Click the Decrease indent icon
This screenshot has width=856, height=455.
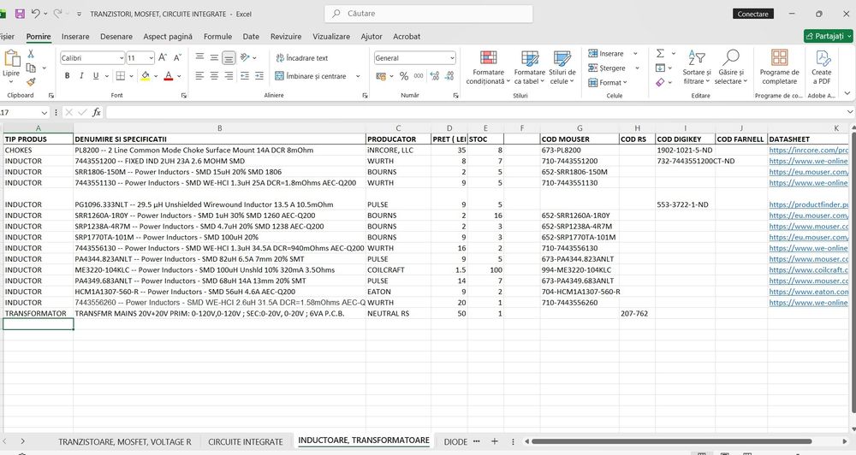245,76
